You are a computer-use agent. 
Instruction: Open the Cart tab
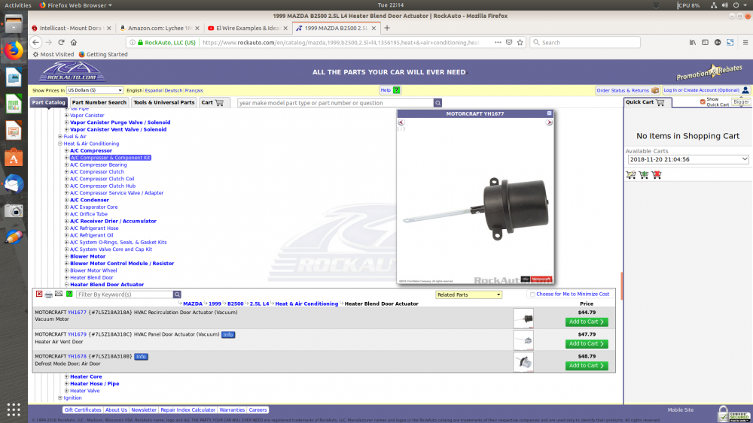point(212,102)
